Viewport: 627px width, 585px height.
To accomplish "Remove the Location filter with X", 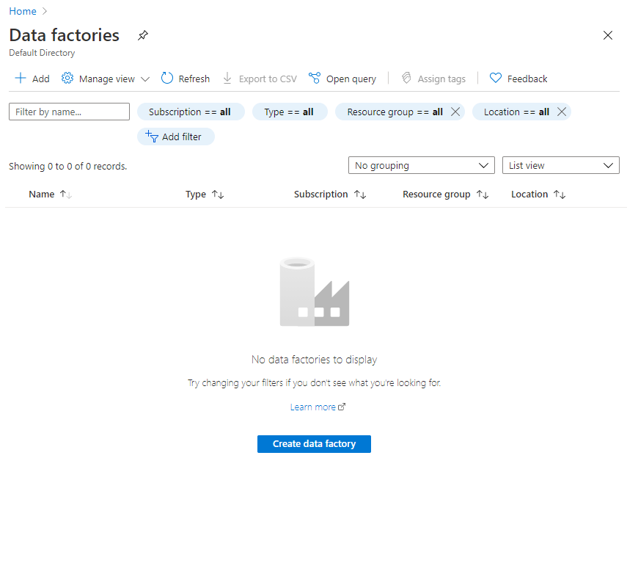I will click(x=561, y=112).
